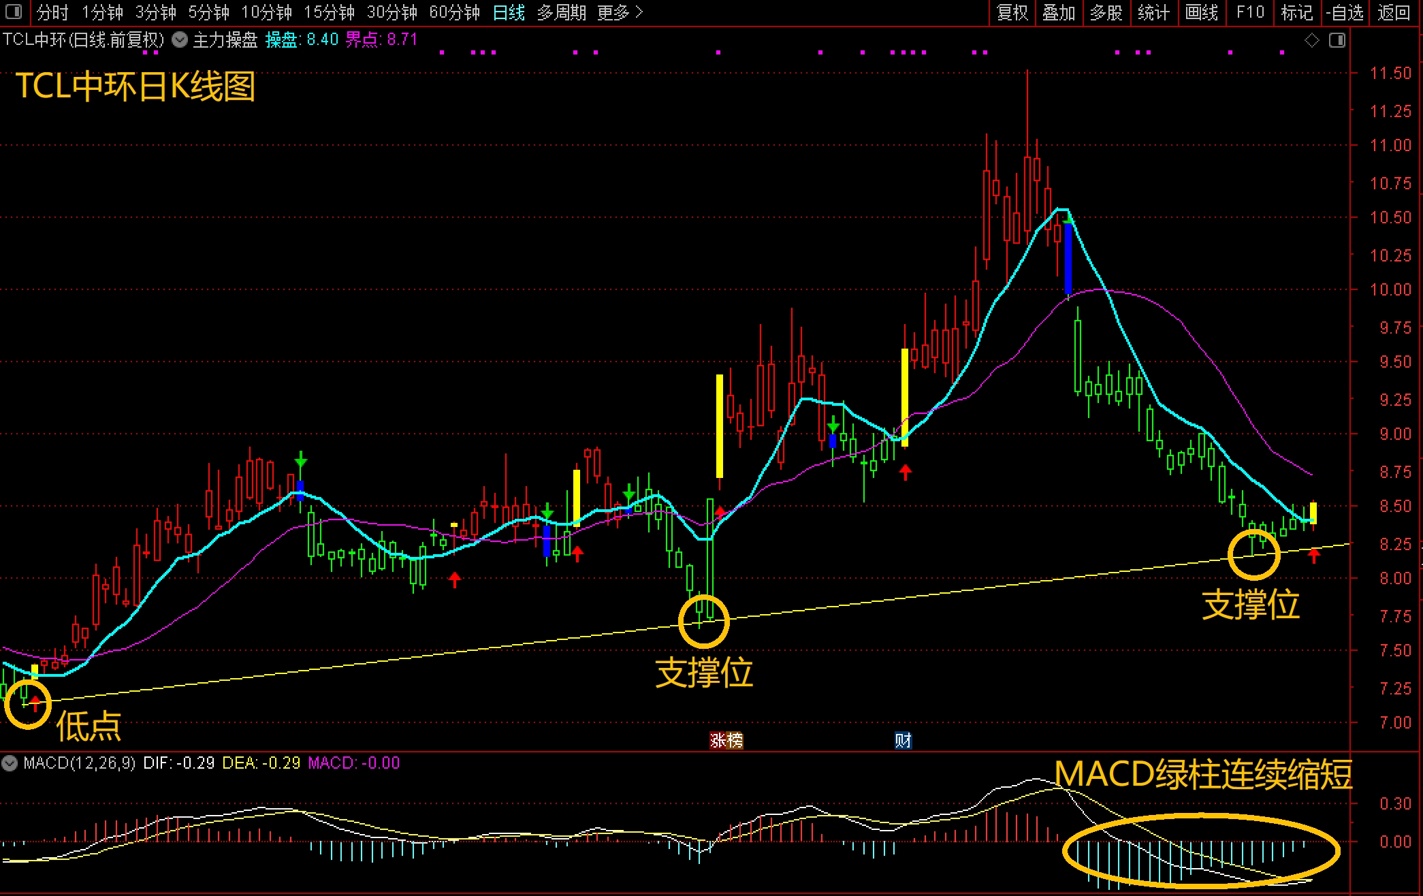Select the 日线 daily chart tab
This screenshot has width=1423, height=896.
pyautogui.click(x=509, y=12)
